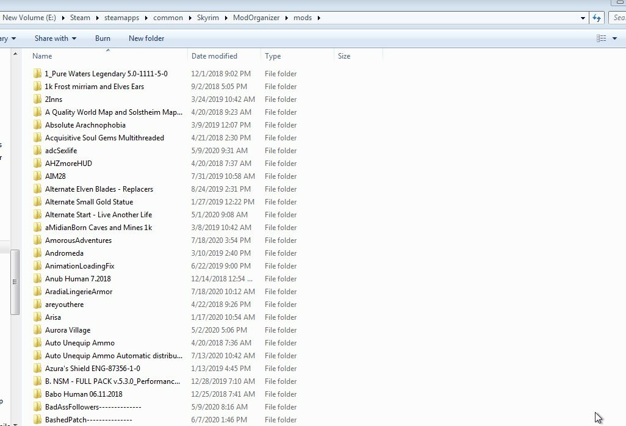This screenshot has width=626, height=426.
Task: Go to Steam folder in breadcrumb
Action: [80, 18]
